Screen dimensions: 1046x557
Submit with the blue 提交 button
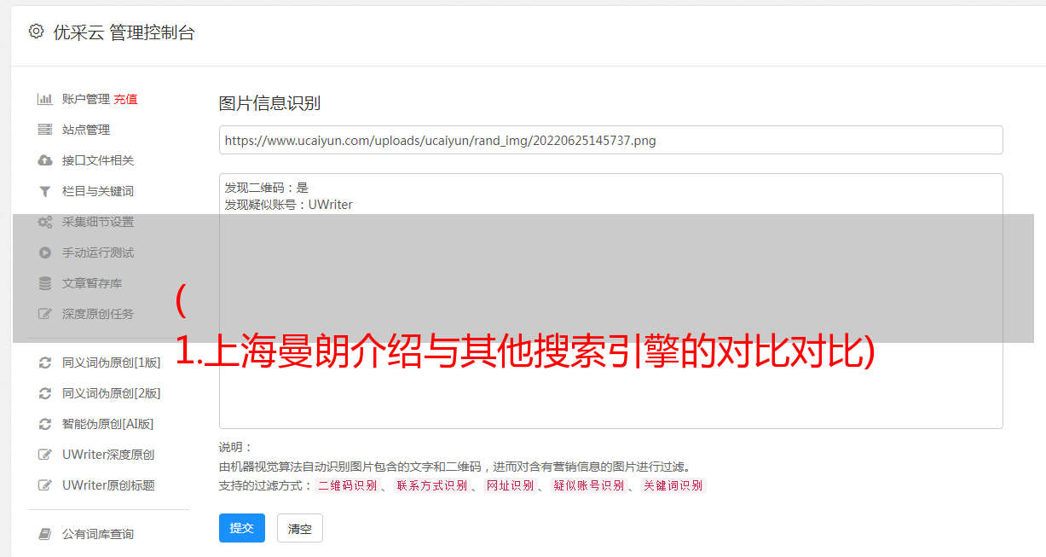pos(242,528)
